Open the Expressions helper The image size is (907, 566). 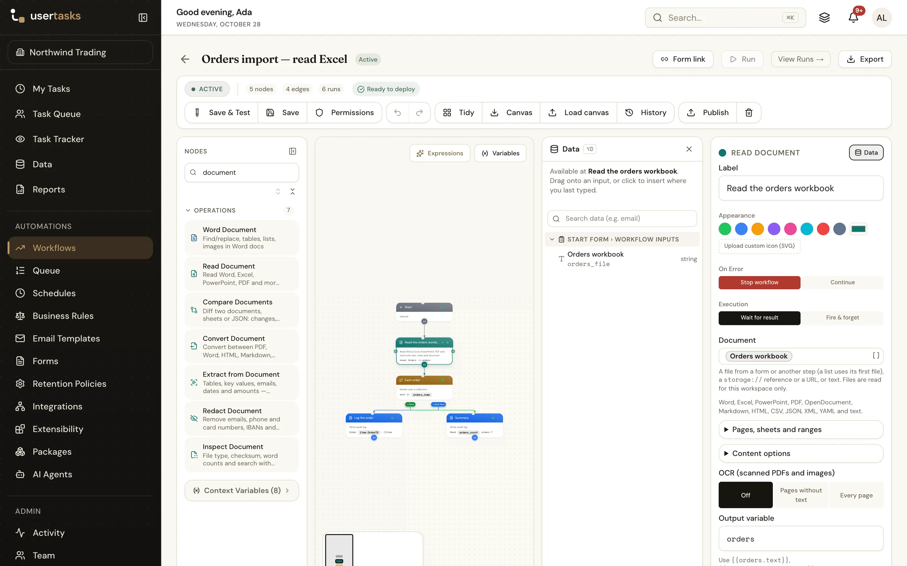(x=440, y=153)
